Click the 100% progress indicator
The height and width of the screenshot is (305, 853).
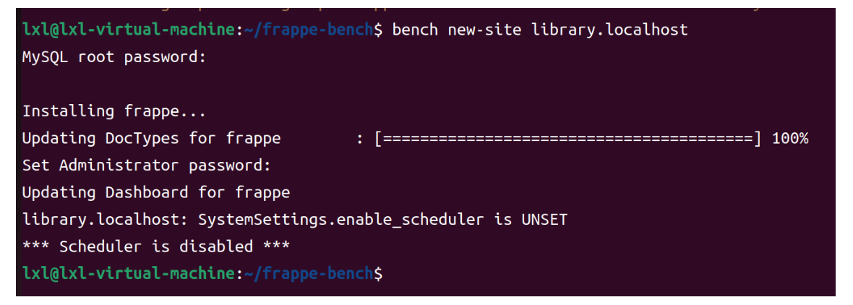790,138
